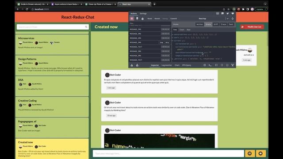Click Jump on the hovered MESSAGE_IMG action
The height and width of the screenshot is (159, 283).
[x=161, y=42]
